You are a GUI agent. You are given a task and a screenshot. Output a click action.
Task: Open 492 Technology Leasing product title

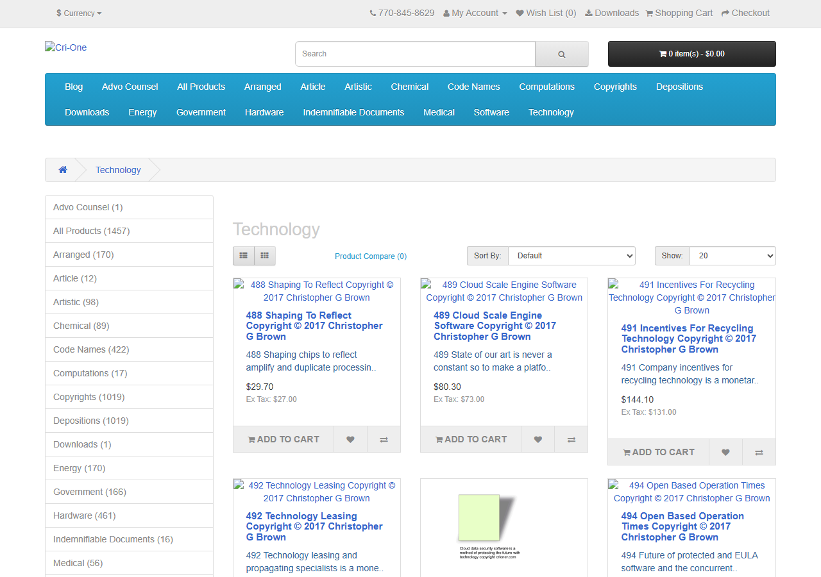[x=314, y=526]
